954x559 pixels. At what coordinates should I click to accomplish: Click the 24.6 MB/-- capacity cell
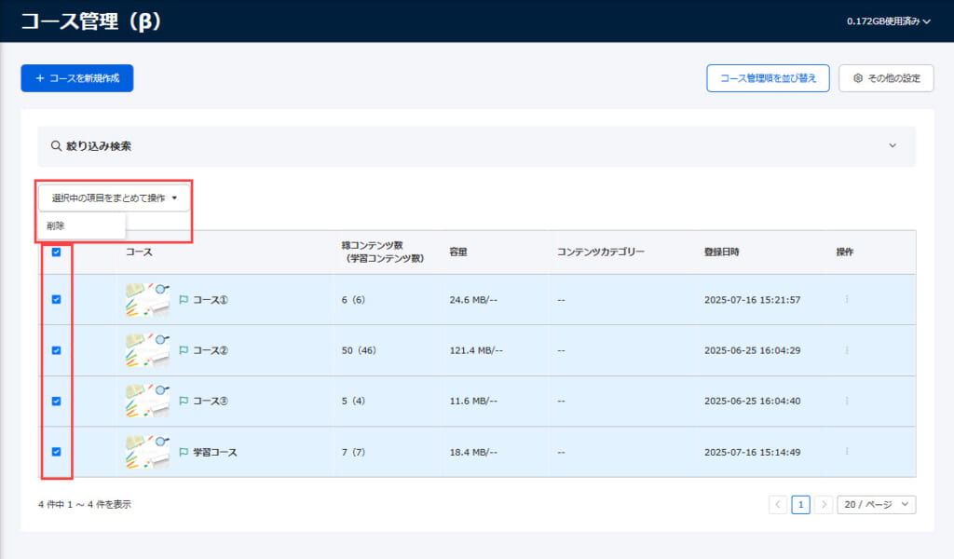[x=473, y=300]
